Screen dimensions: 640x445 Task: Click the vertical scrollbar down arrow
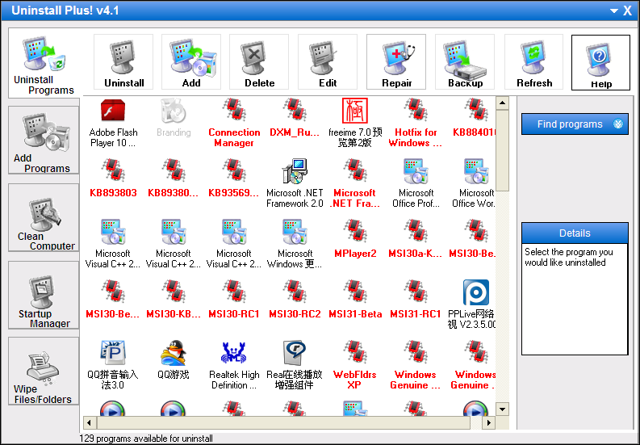point(502,409)
